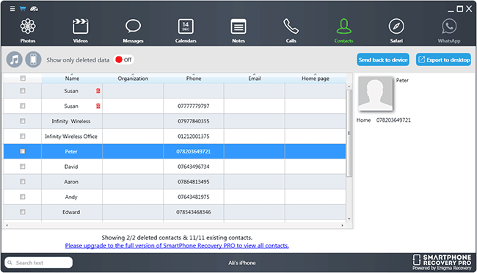Select the Edward contact name
Screen dimensions: 477x273
[x=71, y=212]
